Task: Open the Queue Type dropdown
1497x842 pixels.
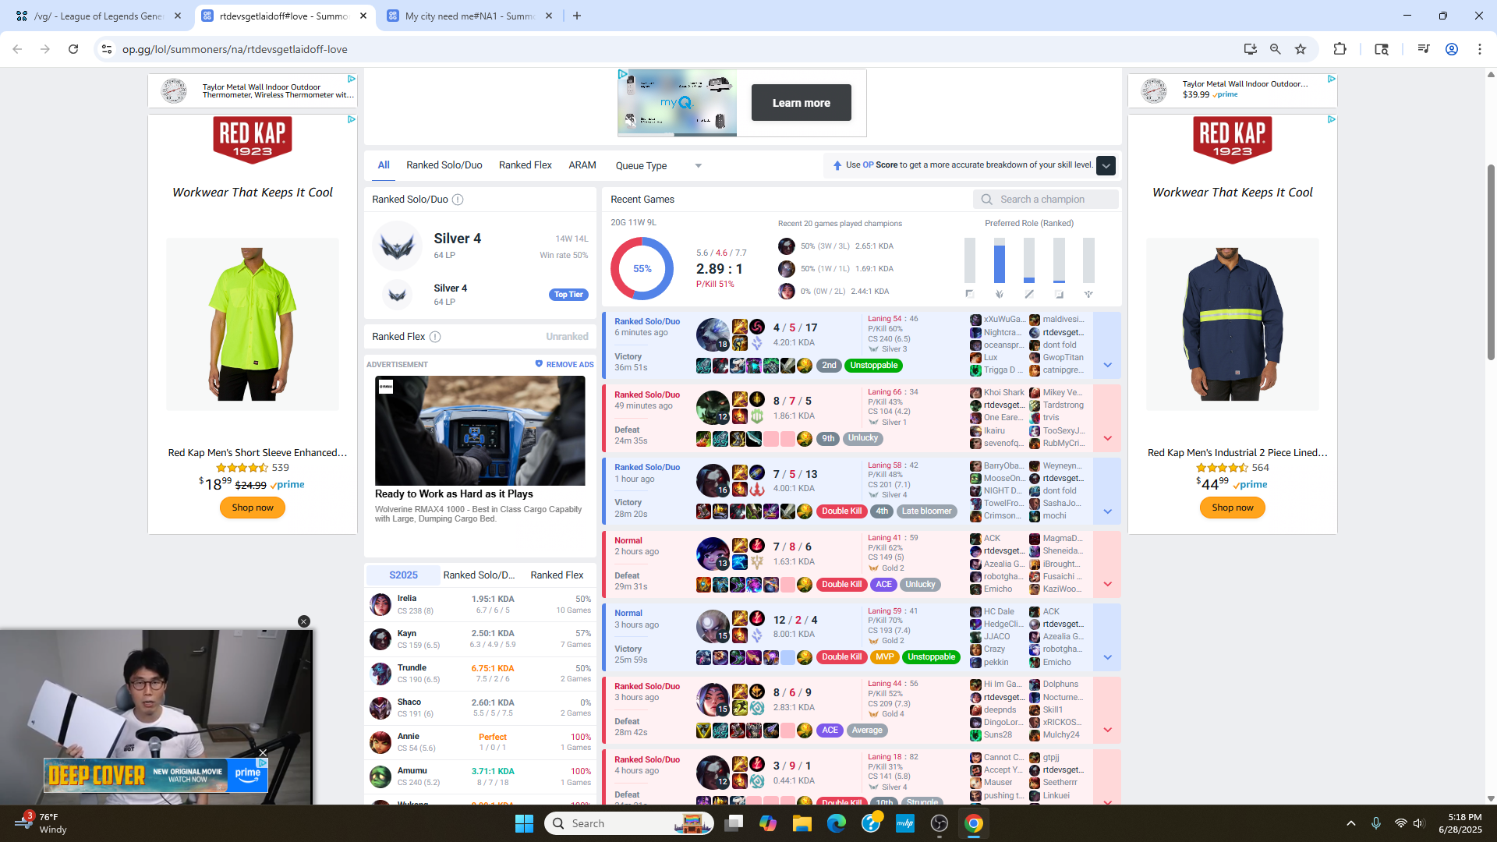Action: click(x=659, y=165)
